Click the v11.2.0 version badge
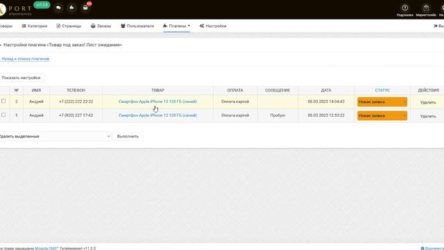The height and width of the screenshot is (250, 444). [42, 5]
